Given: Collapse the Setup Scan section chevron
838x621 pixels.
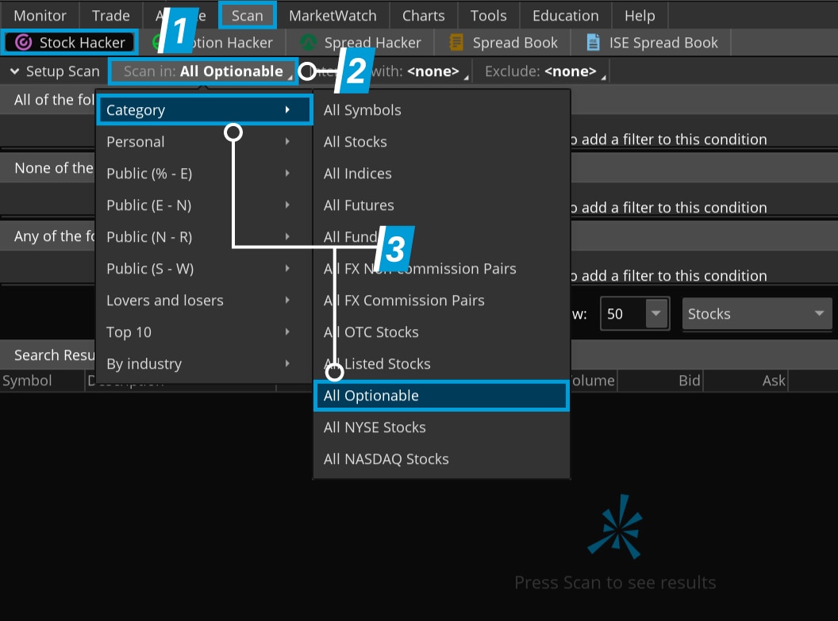Looking at the screenshot, I should [14, 71].
